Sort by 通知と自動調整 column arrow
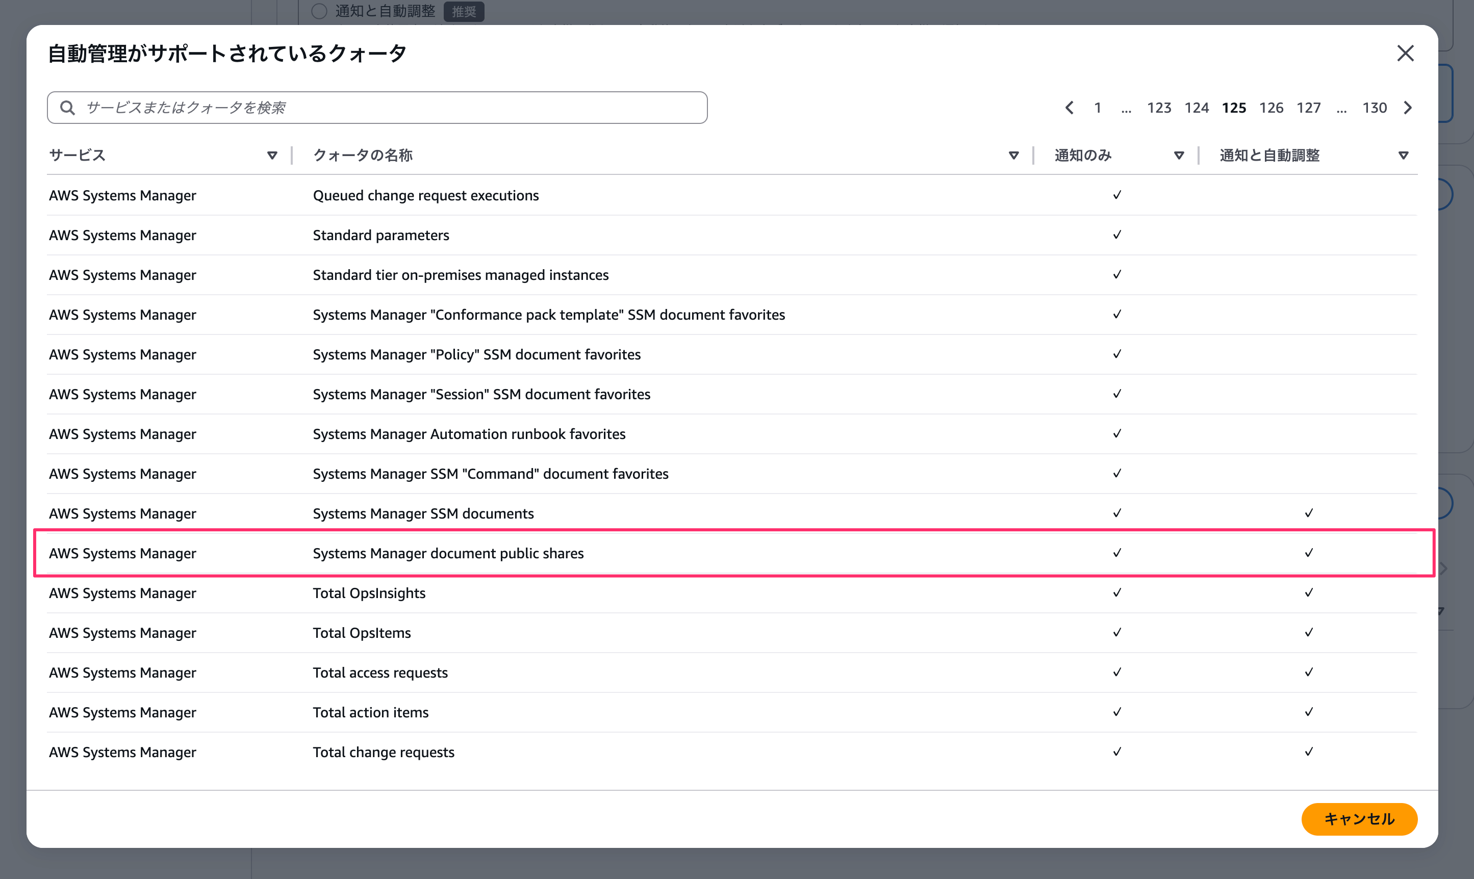Screen dimensions: 1474x879 pyautogui.click(x=1404, y=155)
